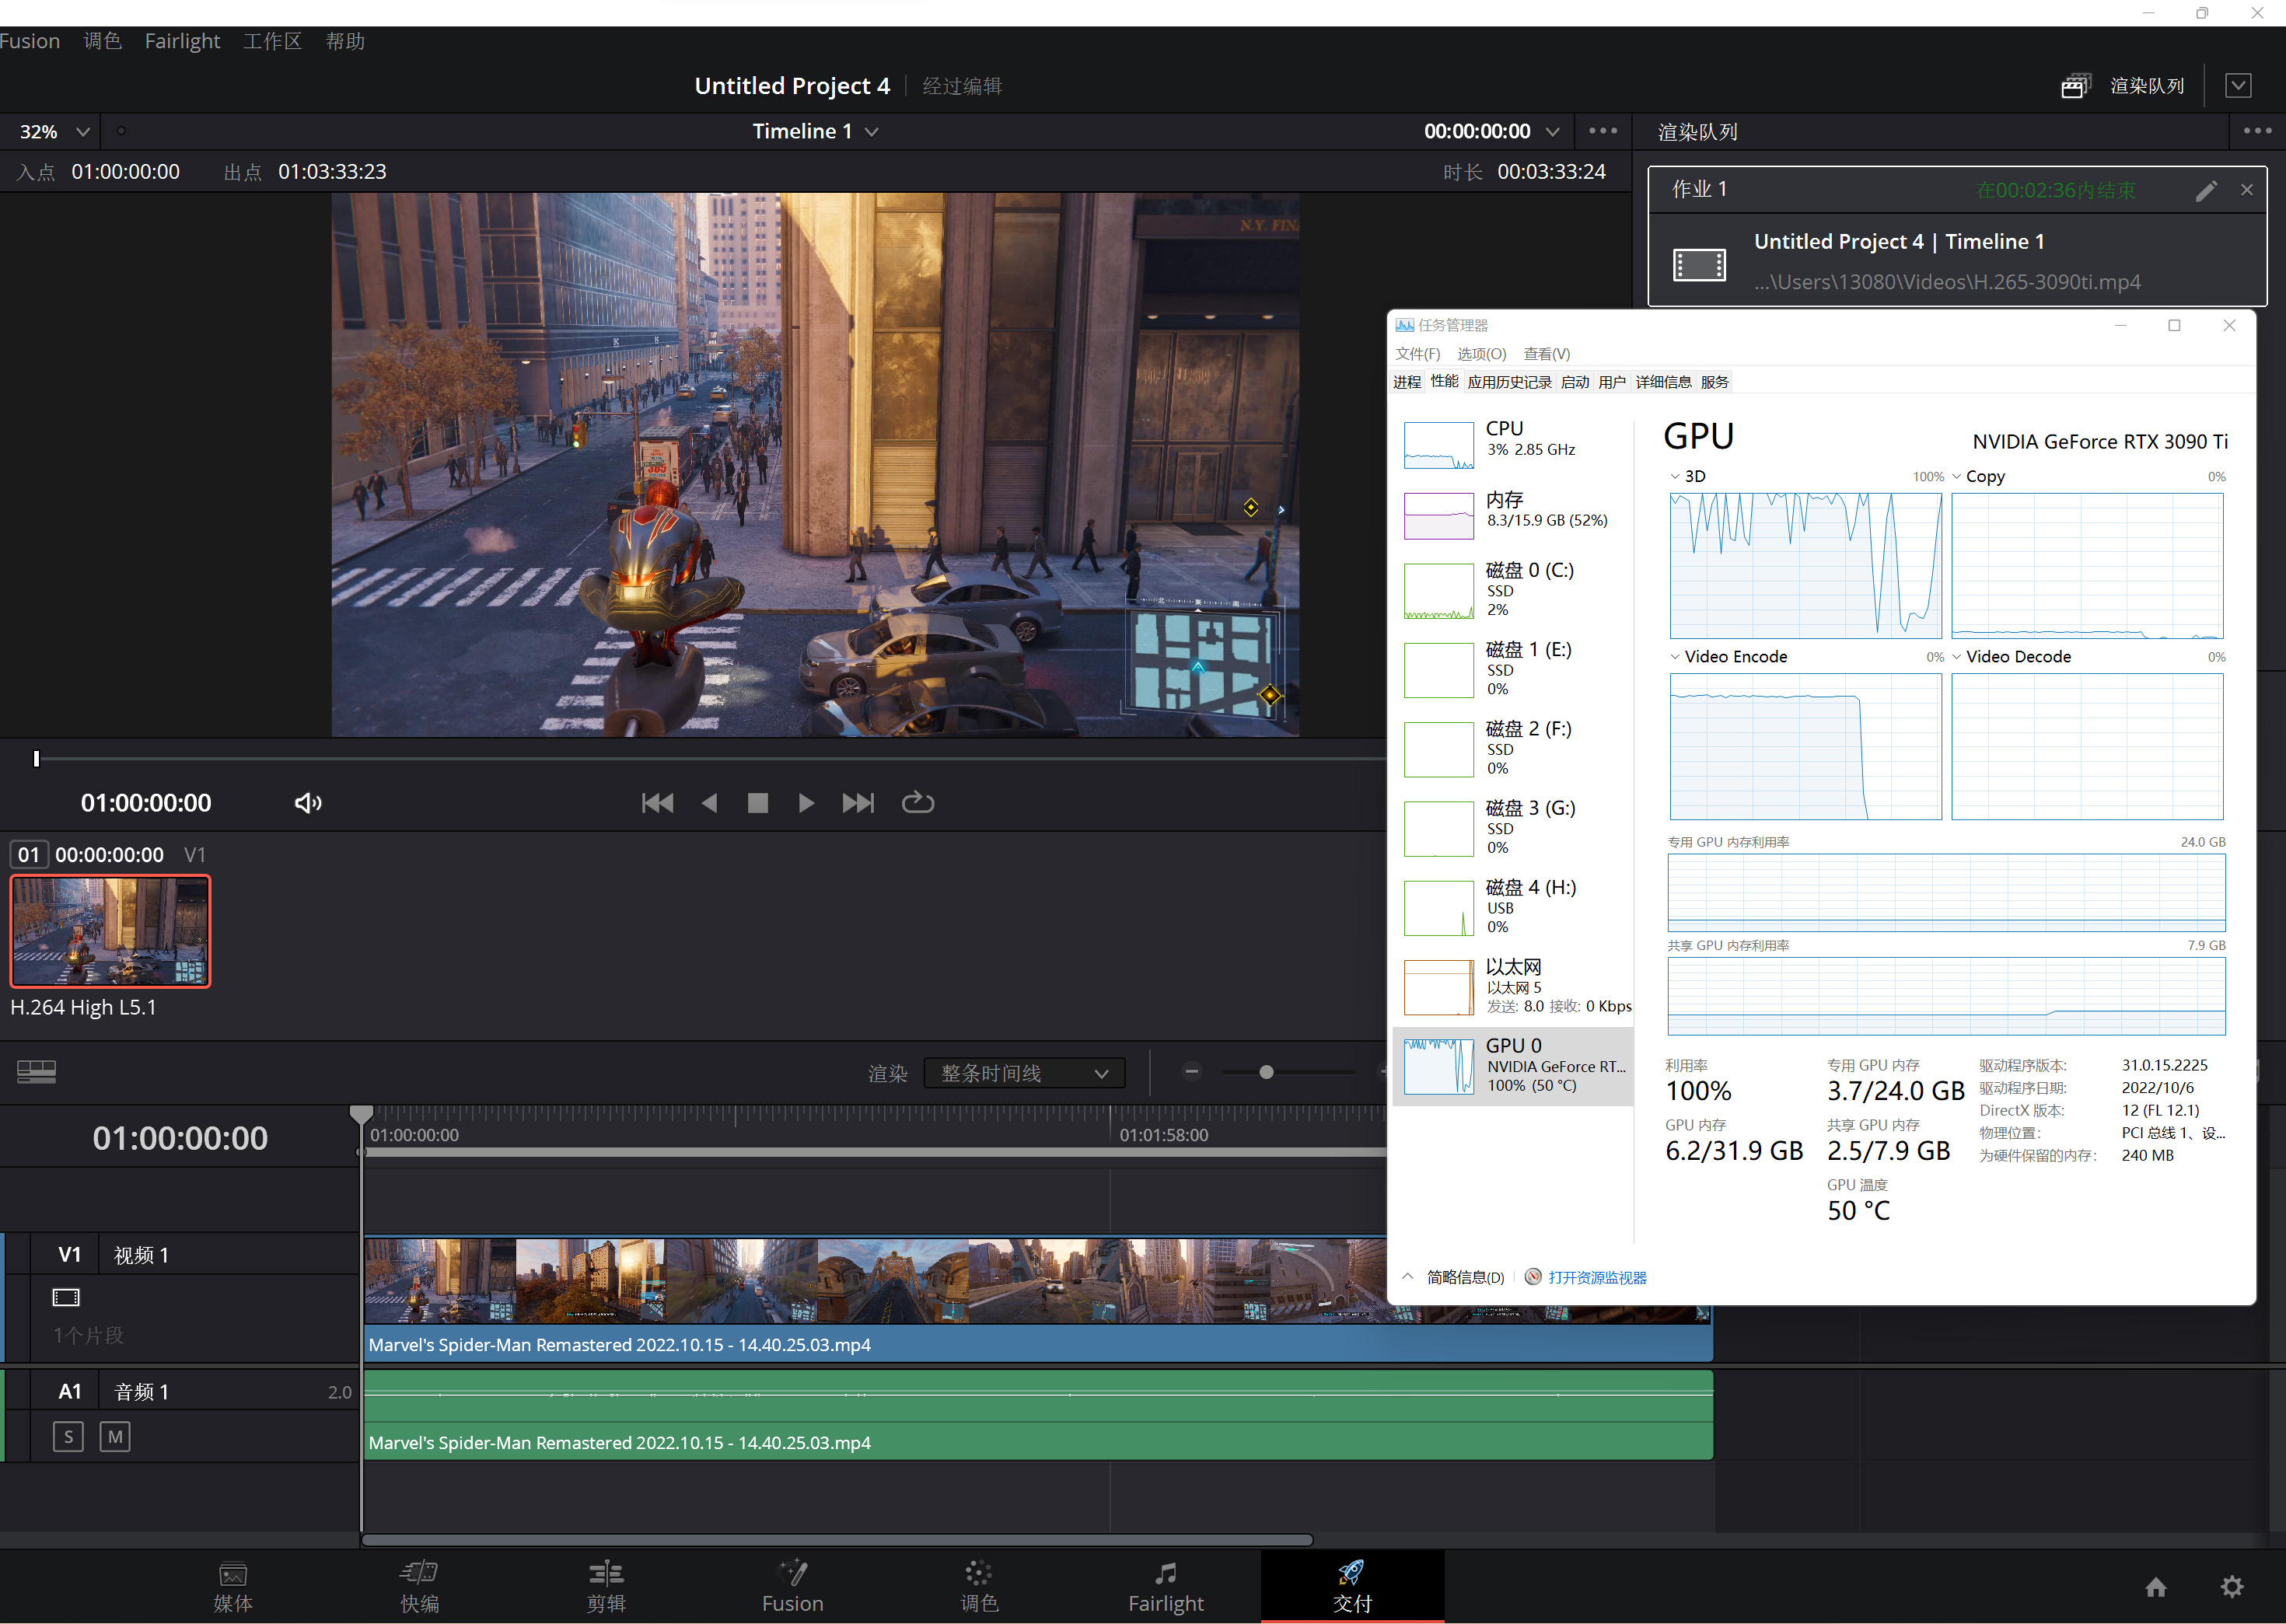Select the H.264 High L5.1 clip thumbnail
This screenshot has height=1624, width=2286.
pyautogui.click(x=110, y=930)
